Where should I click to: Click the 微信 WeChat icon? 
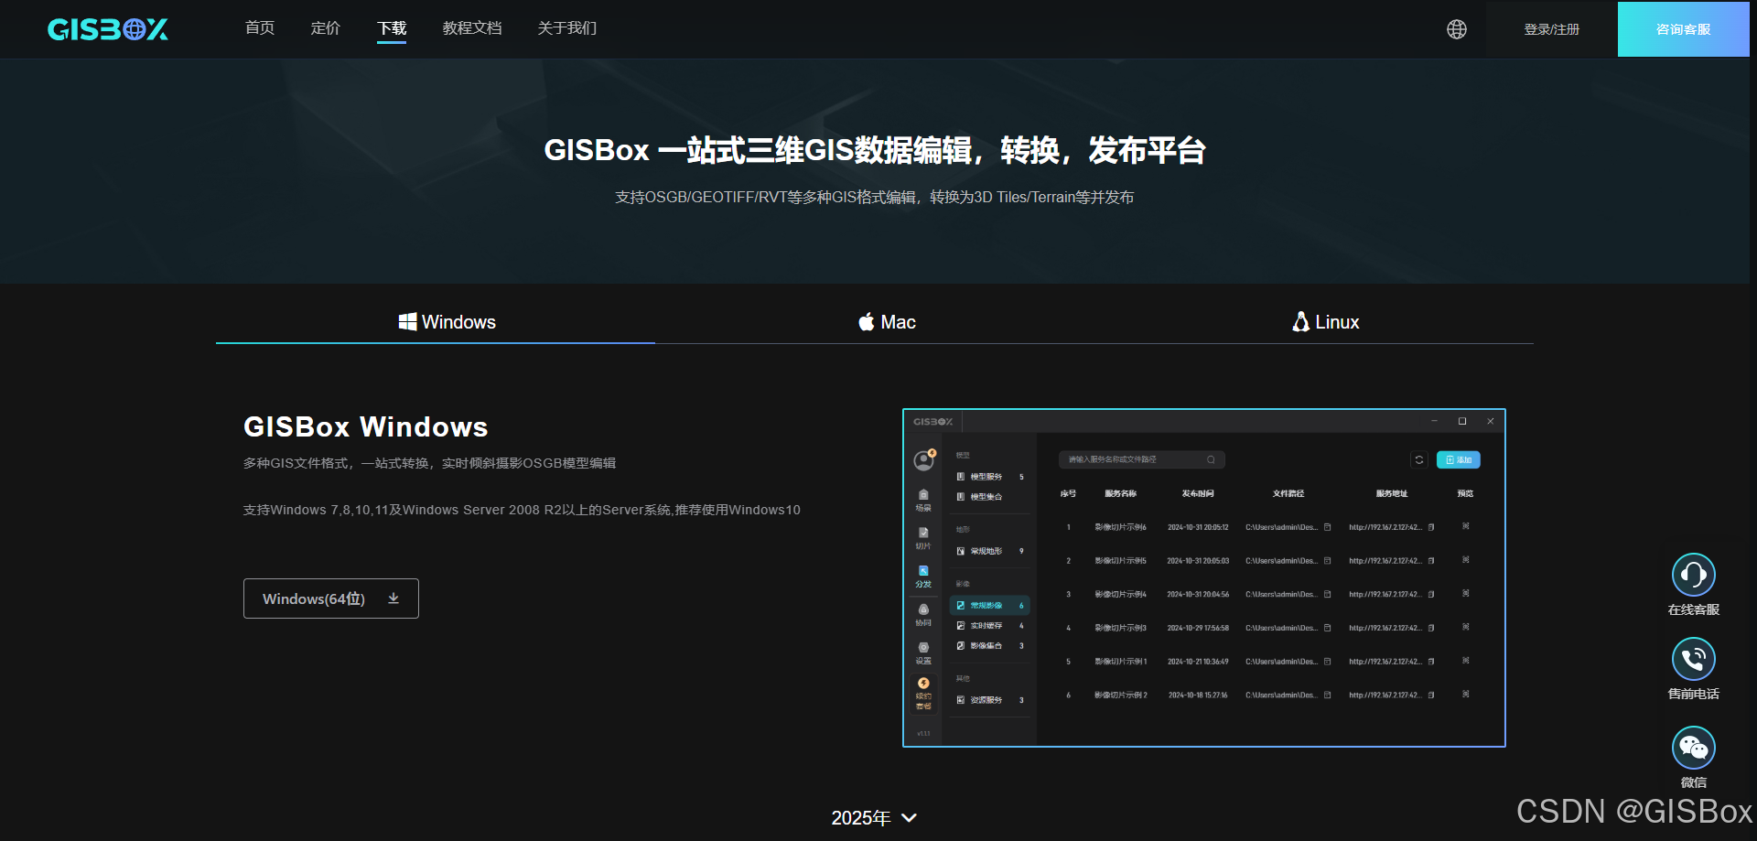coord(1694,748)
